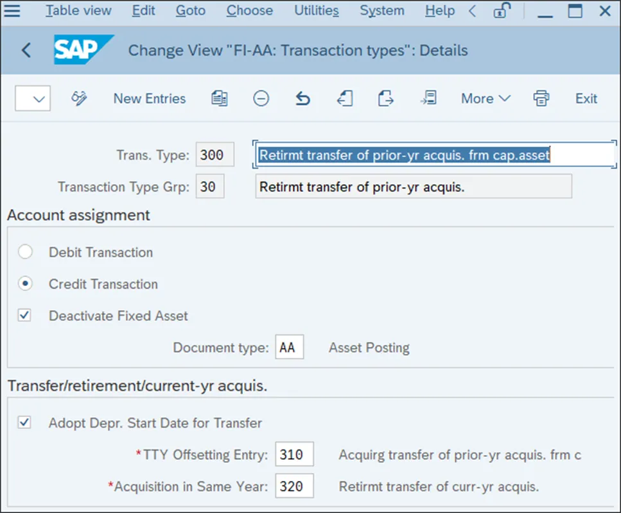Viewport: 621px width, 513px height.
Task: Open the hamburger main menu
Action: pos(12,11)
